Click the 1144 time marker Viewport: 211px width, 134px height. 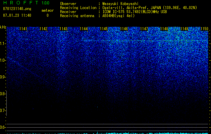pyautogui.click(x=84, y=29)
